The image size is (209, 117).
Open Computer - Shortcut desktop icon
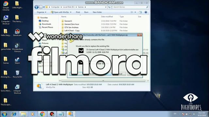(6, 20)
